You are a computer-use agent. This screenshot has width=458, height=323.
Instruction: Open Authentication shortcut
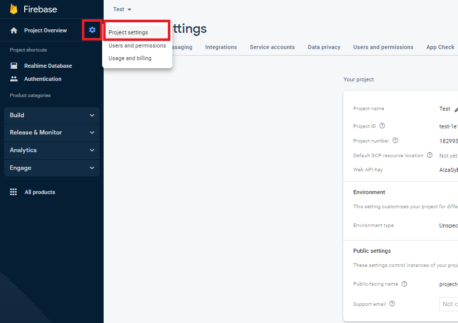42,79
